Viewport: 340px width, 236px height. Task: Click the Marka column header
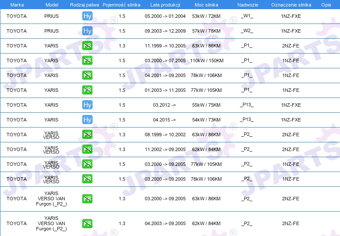17,5
